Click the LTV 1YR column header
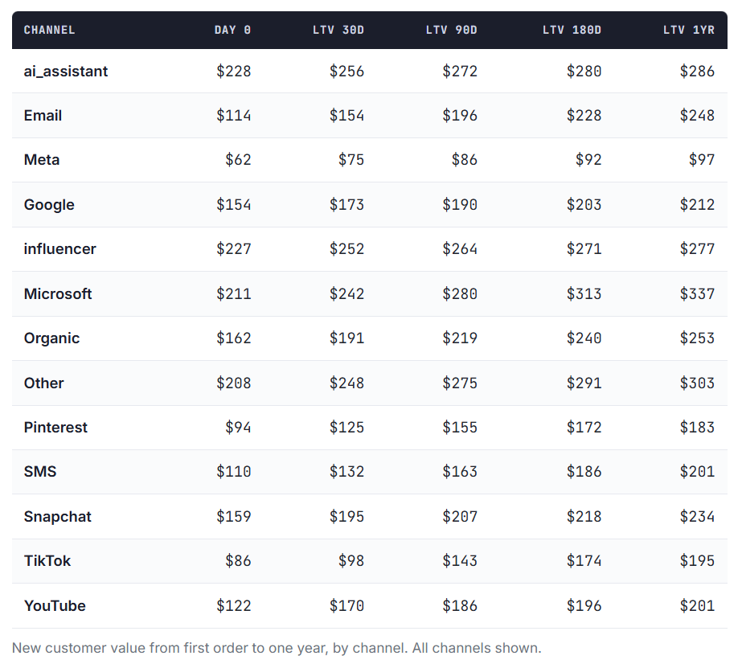This screenshot has height=668, width=742. (688, 30)
